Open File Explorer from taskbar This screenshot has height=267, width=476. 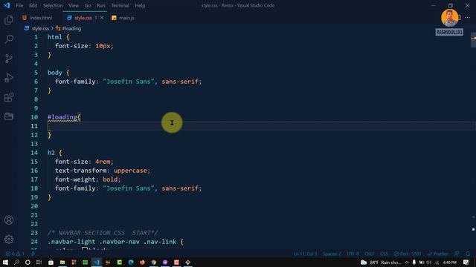[62, 262]
